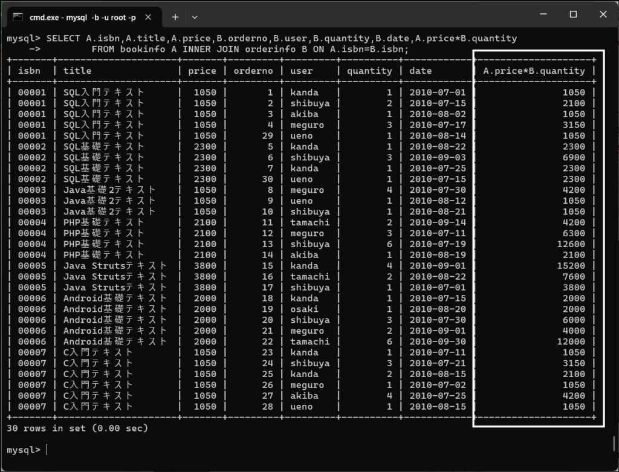Click the title column header text
This screenshot has height=472, width=619.
point(77,71)
